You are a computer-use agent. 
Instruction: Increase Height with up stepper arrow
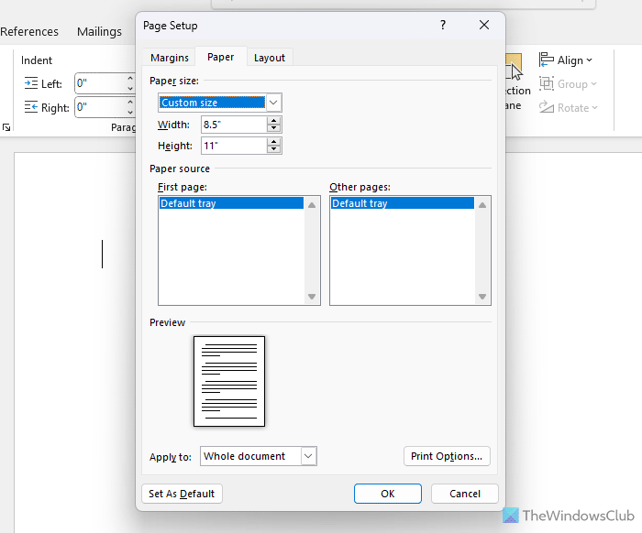pos(273,142)
